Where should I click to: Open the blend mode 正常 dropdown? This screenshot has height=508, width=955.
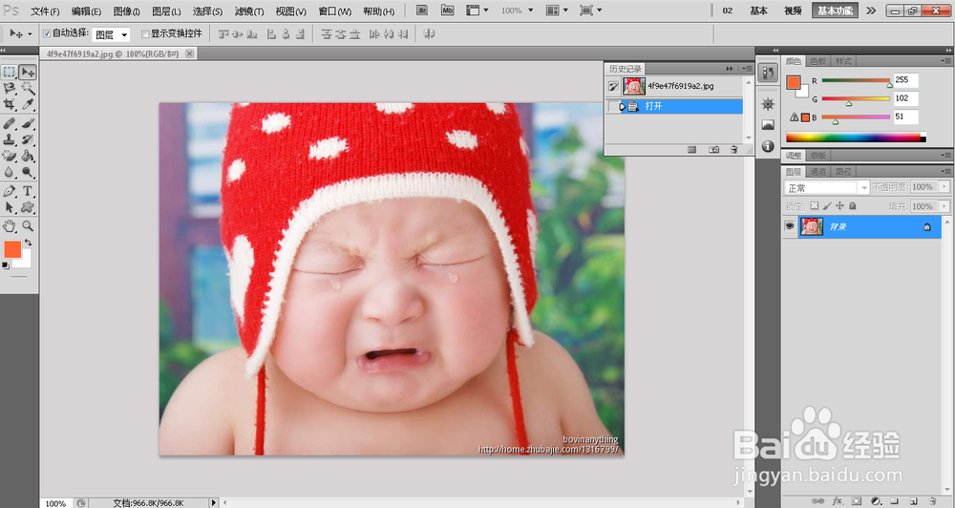point(825,188)
